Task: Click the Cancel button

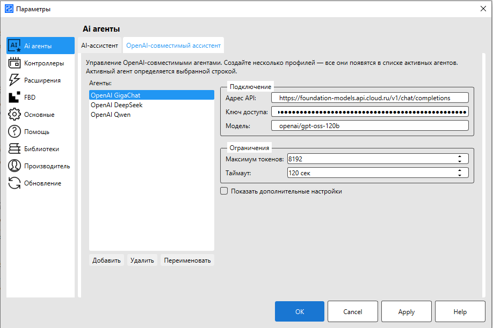Action: coord(353,311)
